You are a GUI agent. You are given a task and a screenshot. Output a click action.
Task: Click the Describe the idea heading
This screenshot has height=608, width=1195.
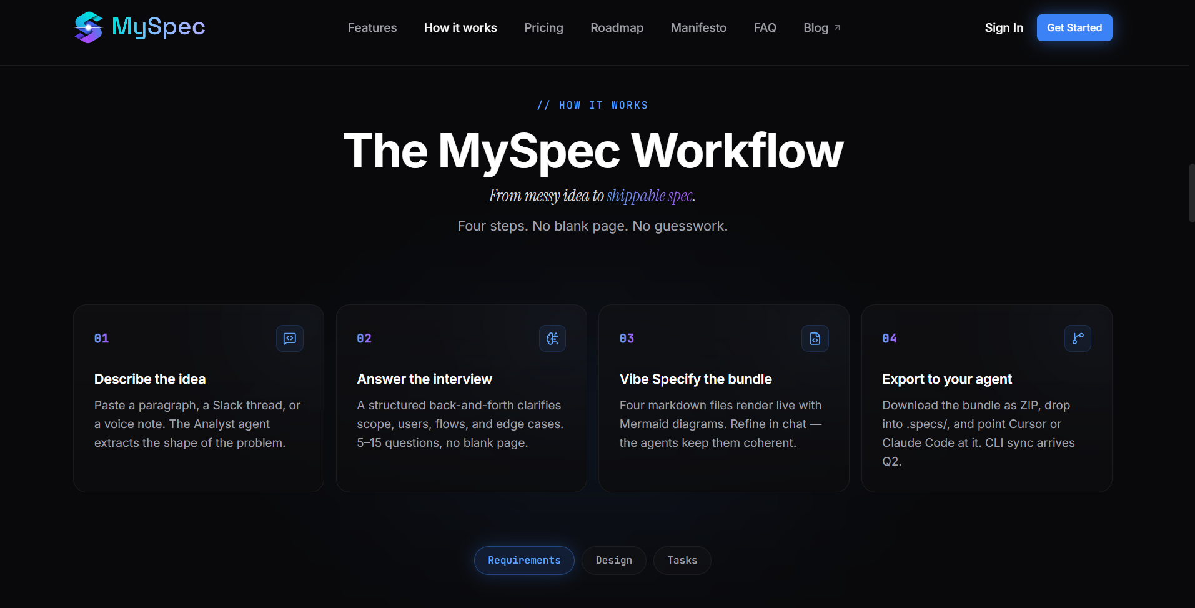[150, 379]
